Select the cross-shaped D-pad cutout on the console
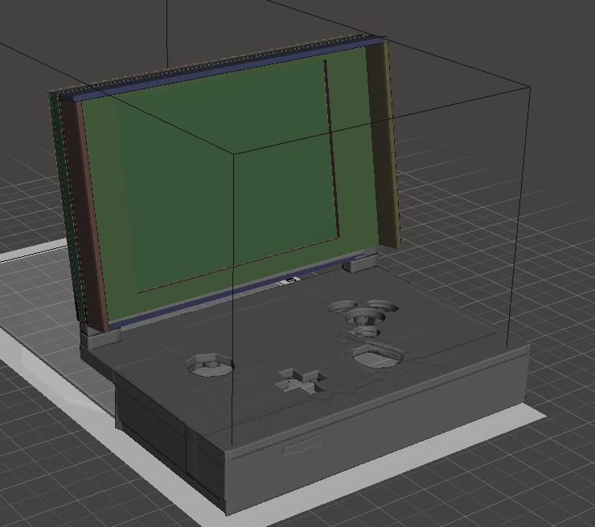This screenshot has width=595, height=527. [302, 381]
